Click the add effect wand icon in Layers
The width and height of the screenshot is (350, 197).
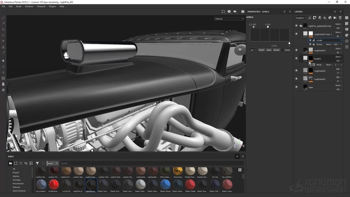(x=309, y=18)
